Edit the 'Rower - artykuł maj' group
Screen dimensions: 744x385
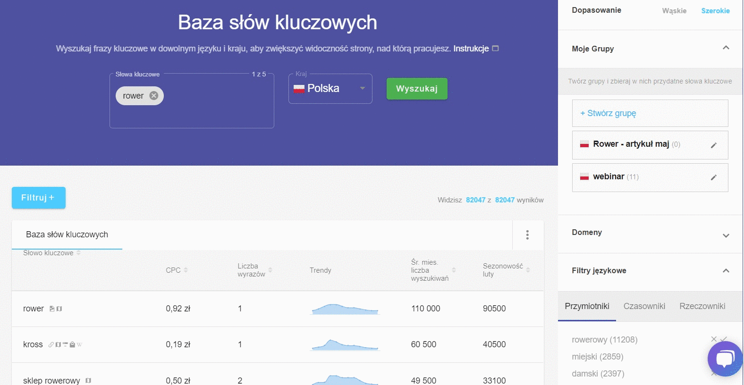coord(714,145)
